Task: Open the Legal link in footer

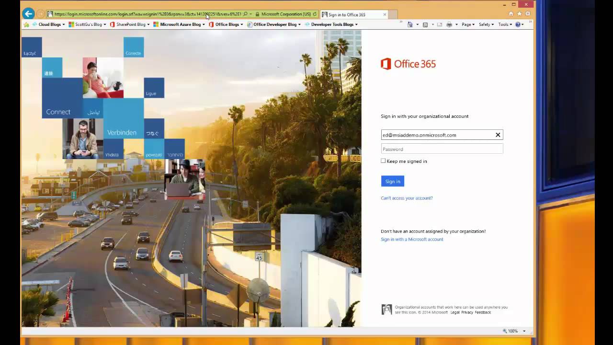Action: point(455,312)
